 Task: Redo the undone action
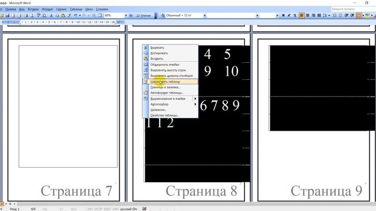[x=84, y=16]
